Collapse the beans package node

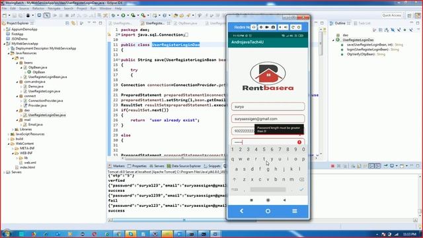(x=17, y=63)
